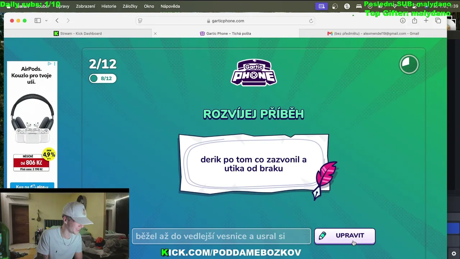Open the Zobrazení menu
Image resolution: width=460 pixels, height=259 pixels.
(x=86, y=6)
